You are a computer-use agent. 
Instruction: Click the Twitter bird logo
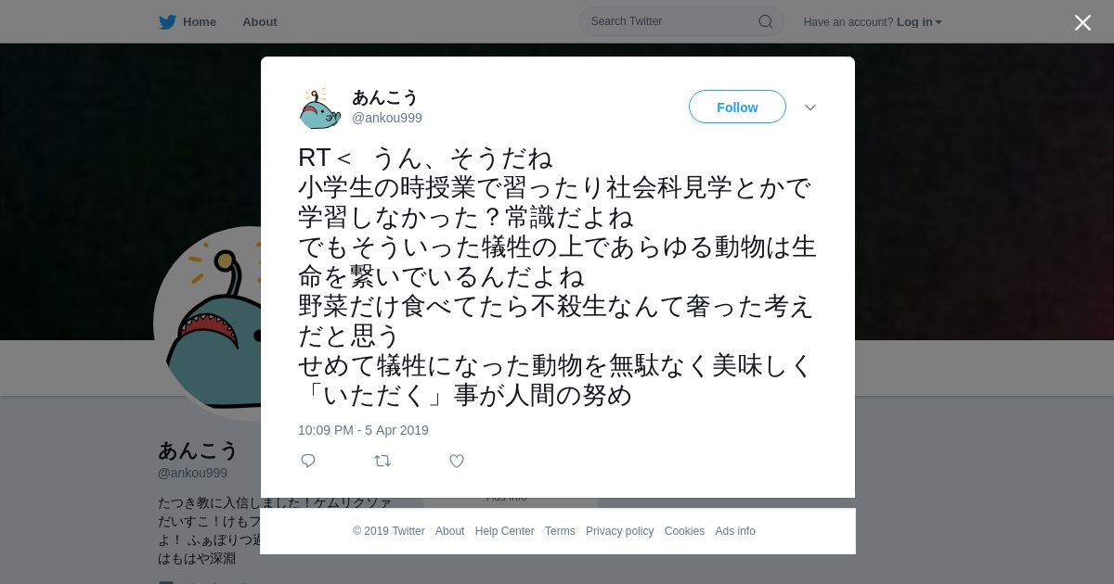pyautogui.click(x=167, y=21)
